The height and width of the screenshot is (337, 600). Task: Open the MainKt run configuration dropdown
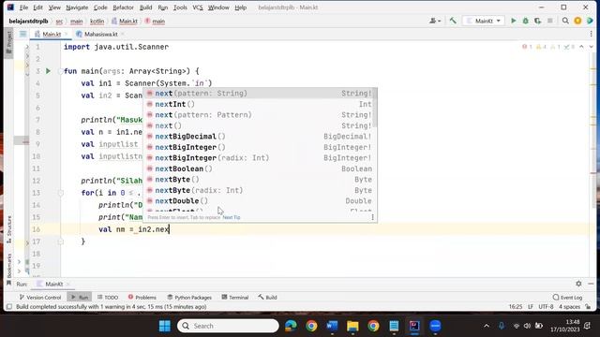(x=484, y=21)
